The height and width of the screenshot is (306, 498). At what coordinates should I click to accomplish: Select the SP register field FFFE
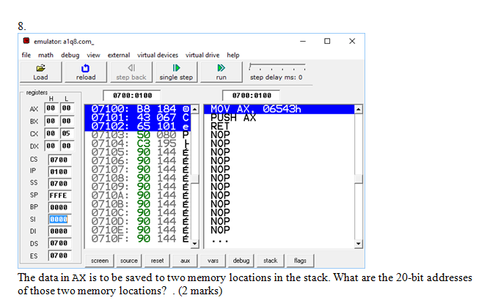point(59,195)
